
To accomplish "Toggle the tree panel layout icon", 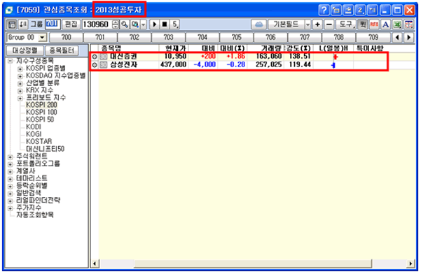I will click(x=12, y=24).
